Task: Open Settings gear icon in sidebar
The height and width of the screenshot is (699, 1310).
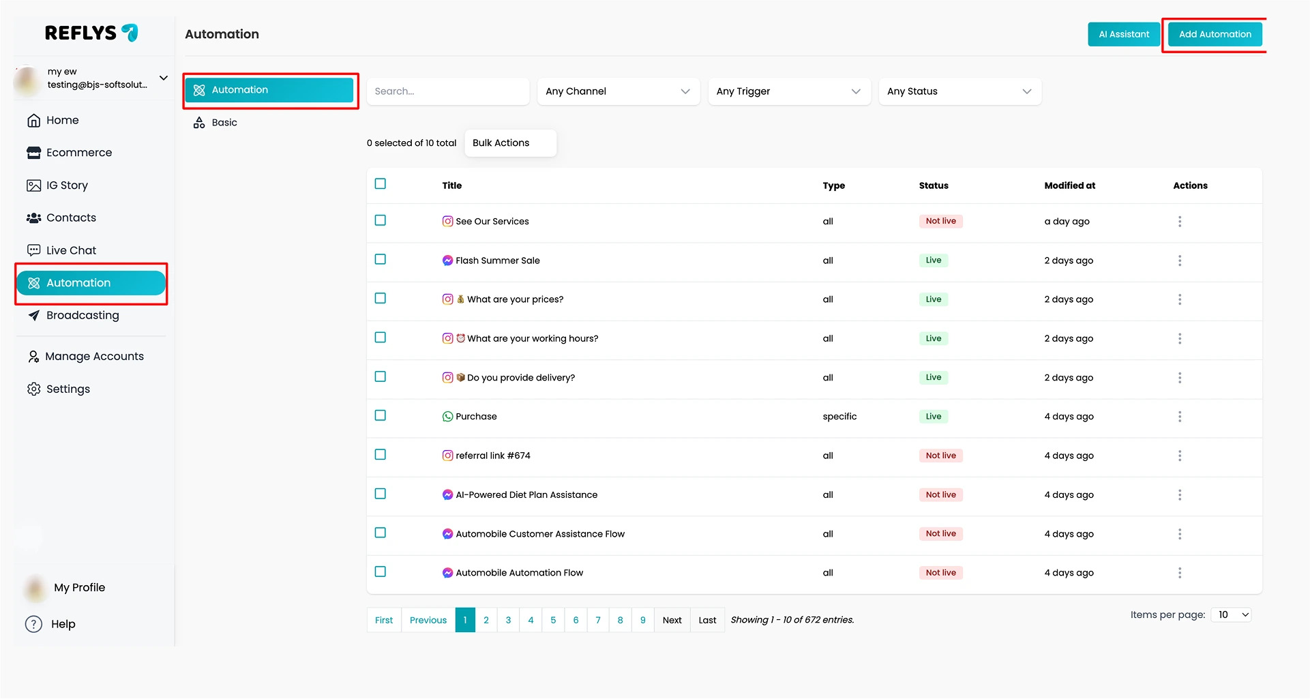Action: [33, 389]
